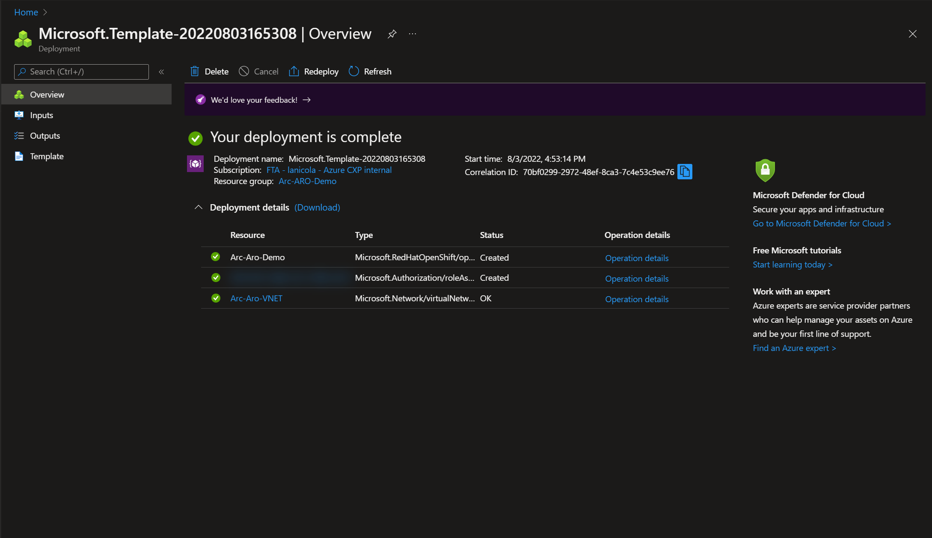The width and height of the screenshot is (932, 538).
Task: Open the more options ellipsis menu
Action: [x=413, y=34]
